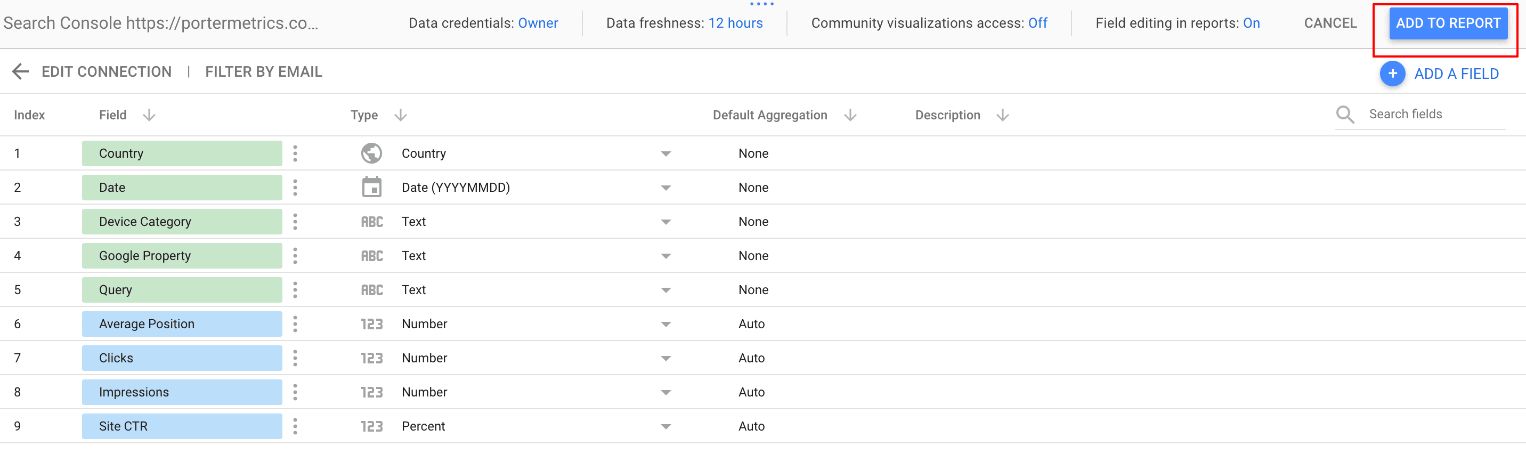This screenshot has width=1526, height=454.
Task: Click the Cancel button
Action: pyautogui.click(x=1330, y=23)
